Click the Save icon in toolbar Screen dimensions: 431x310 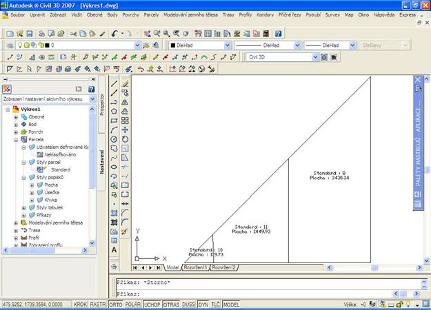[x=30, y=34]
